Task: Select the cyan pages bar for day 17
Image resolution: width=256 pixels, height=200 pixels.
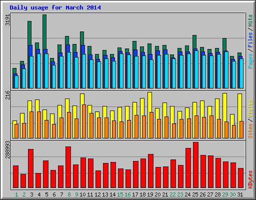Action: [x=136, y=72]
